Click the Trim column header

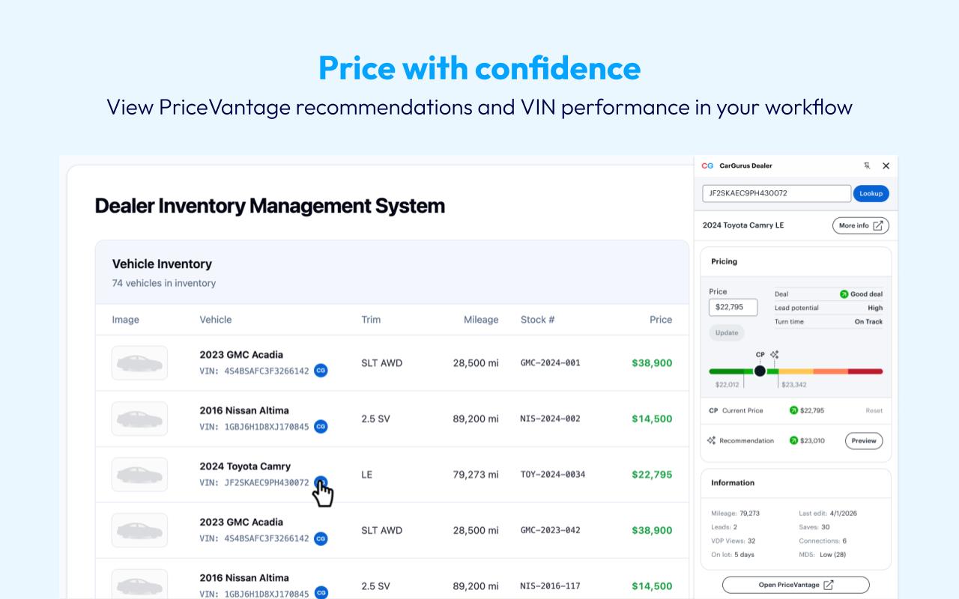[x=371, y=320]
